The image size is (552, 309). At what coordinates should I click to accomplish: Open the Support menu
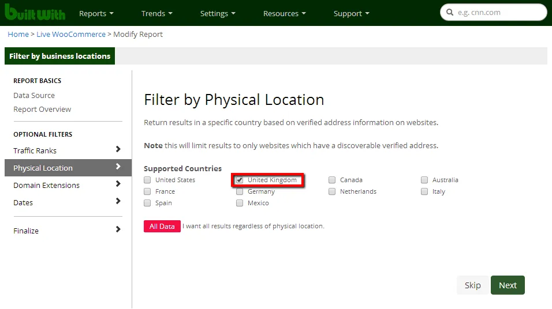[x=351, y=13]
